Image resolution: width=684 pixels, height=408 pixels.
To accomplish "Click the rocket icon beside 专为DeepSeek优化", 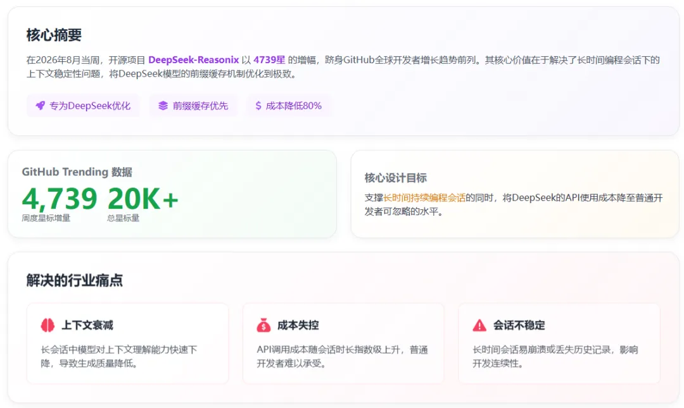I will (40, 106).
